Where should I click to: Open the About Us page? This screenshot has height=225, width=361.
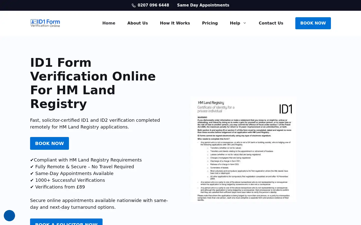[x=138, y=23]
